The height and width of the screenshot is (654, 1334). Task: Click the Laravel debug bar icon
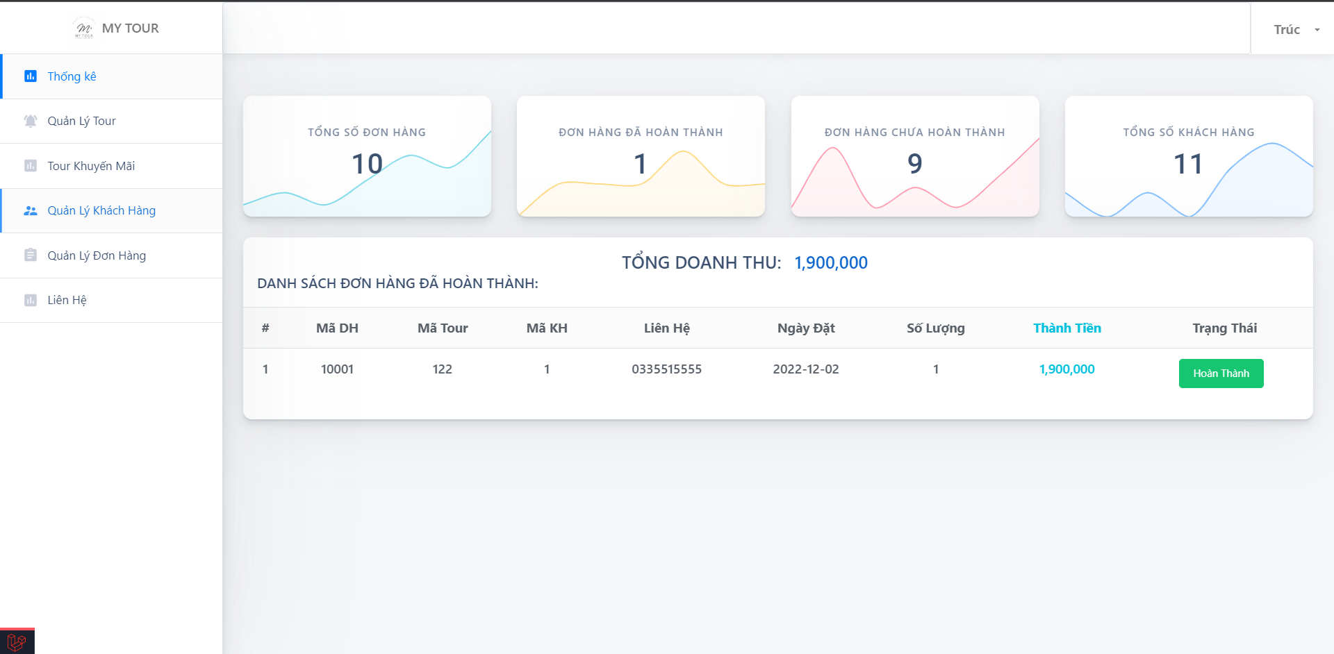(17, 641)
